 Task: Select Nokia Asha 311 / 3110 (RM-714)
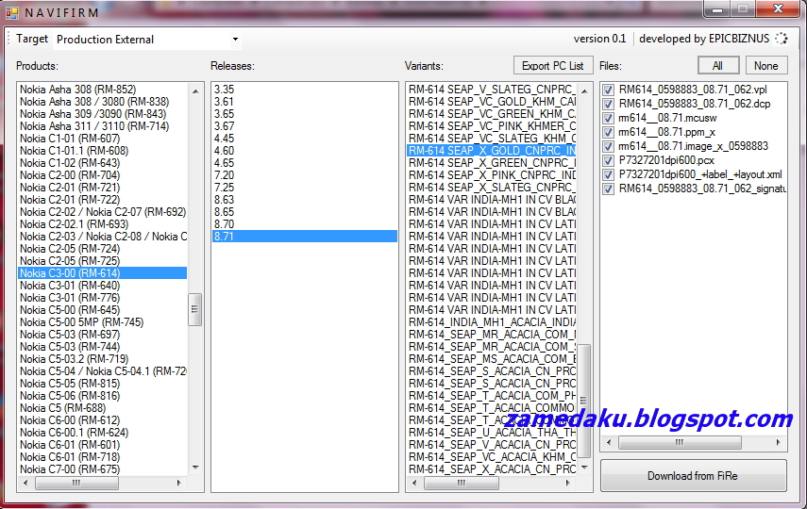tap(103, 126)
